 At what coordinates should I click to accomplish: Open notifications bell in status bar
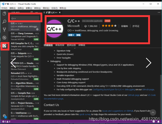[x=158, y=122]
